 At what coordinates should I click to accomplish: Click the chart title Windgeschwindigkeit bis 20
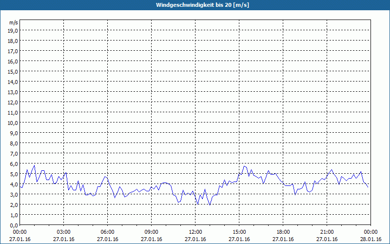195,5
